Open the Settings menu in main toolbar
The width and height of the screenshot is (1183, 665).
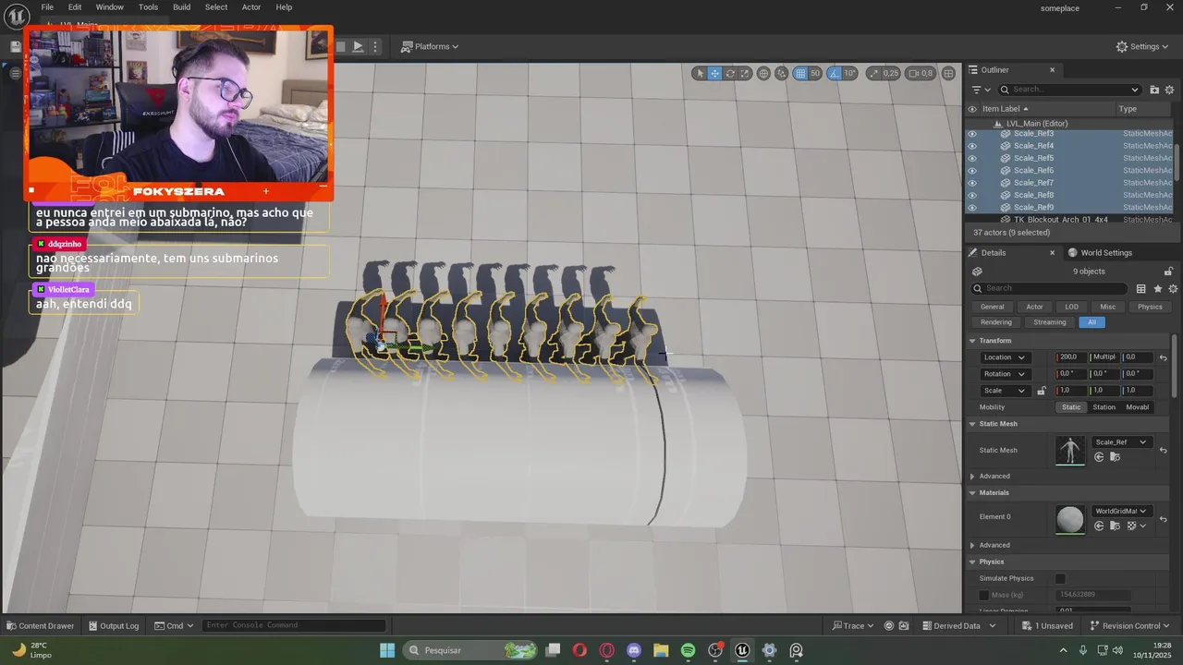[x=1141, y=46]
